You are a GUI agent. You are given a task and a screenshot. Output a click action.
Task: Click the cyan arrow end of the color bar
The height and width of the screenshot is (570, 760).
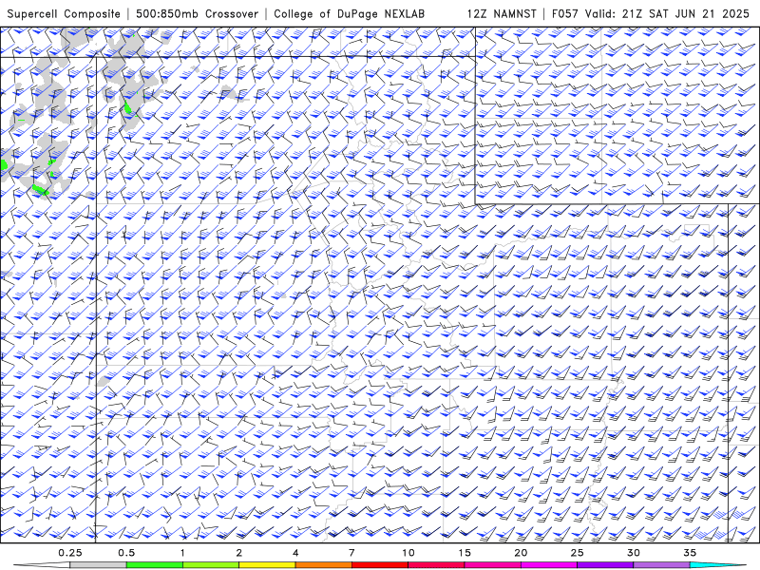tap(717, 565)
